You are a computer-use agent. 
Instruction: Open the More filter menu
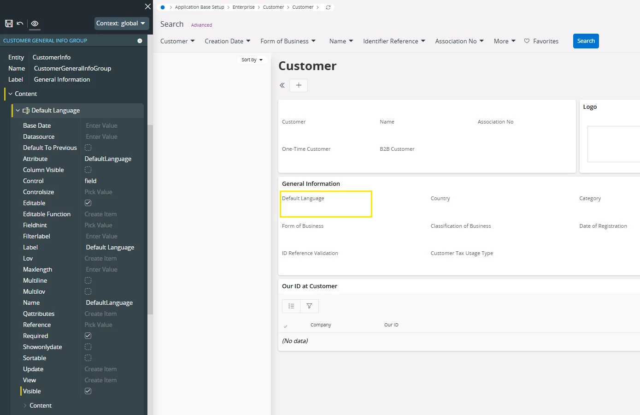[x=505, y=41]
